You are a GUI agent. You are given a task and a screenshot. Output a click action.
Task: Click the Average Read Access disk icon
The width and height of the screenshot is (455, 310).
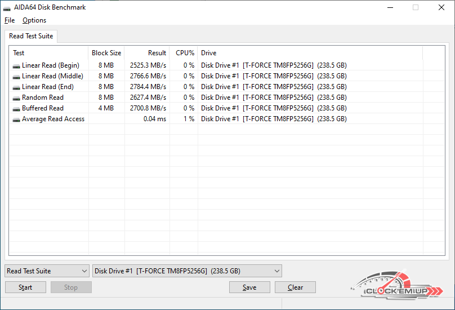(x=16, y=119)
